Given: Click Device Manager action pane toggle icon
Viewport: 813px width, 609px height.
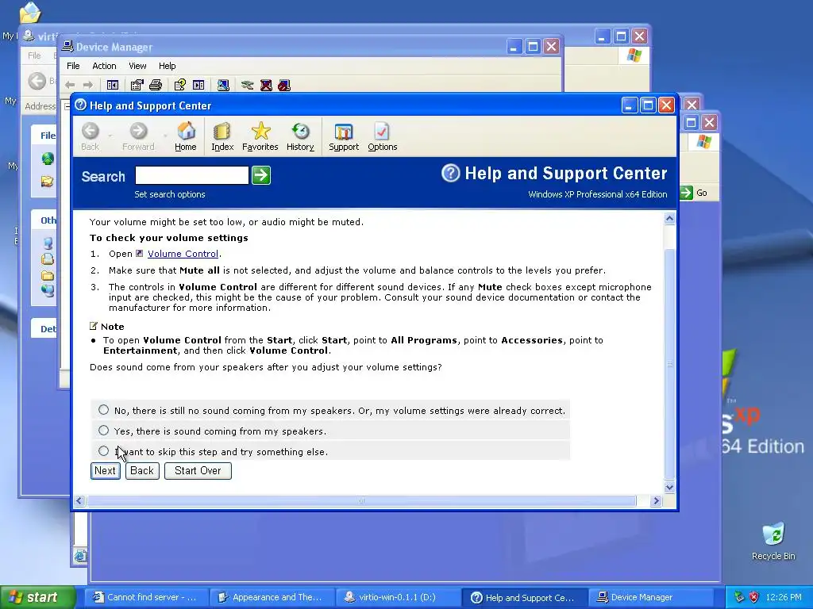Looking at the screenshot, I should 198,85.
